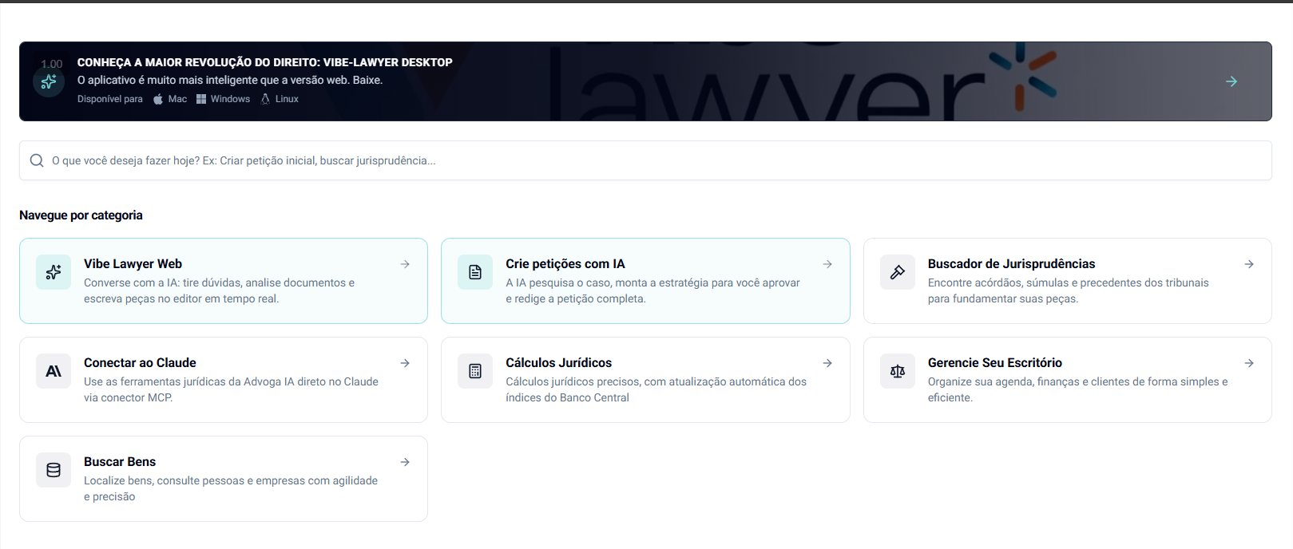Click the description 'Encontre acórdãos, súmulas e precedentes'
This screenshot has width=1293, height=549.
[1068, 290]
